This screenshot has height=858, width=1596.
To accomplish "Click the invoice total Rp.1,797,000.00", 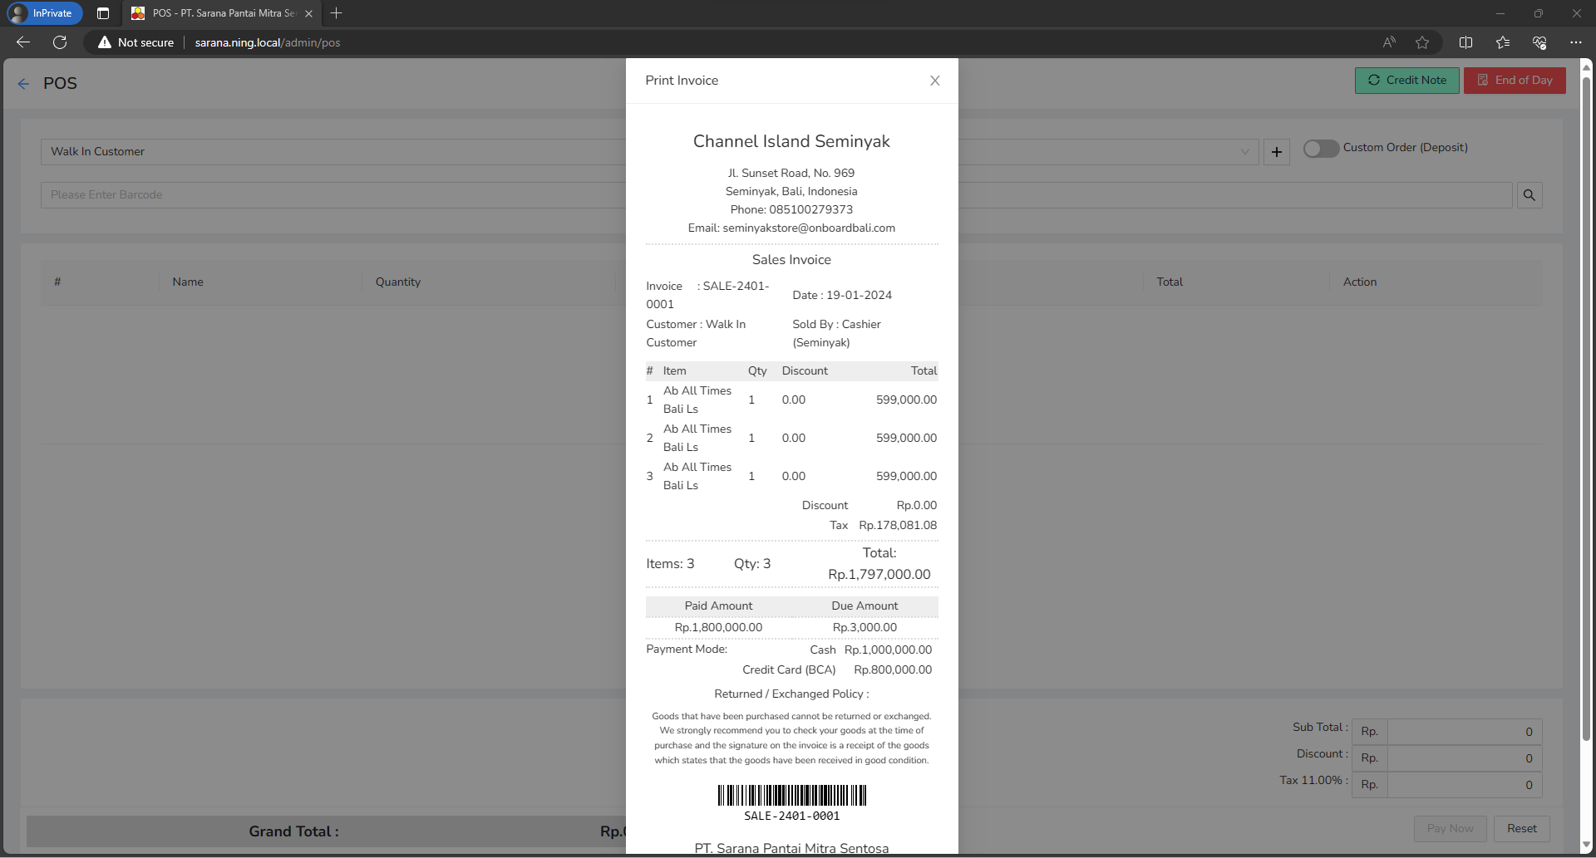I will click(879, 575).
